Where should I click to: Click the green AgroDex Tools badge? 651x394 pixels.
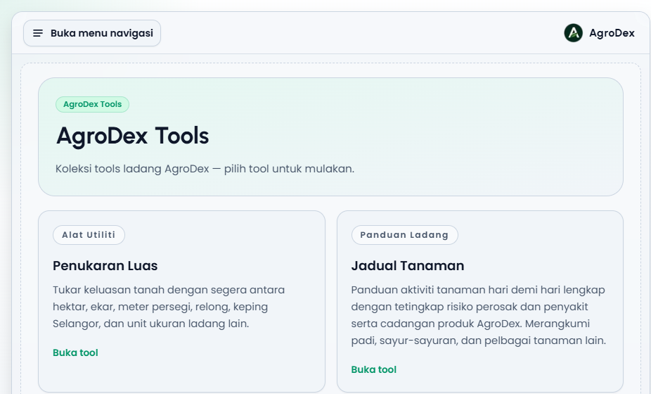(93, 104)
